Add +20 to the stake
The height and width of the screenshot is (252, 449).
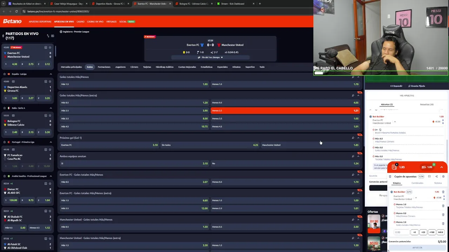tap(423, 232)
